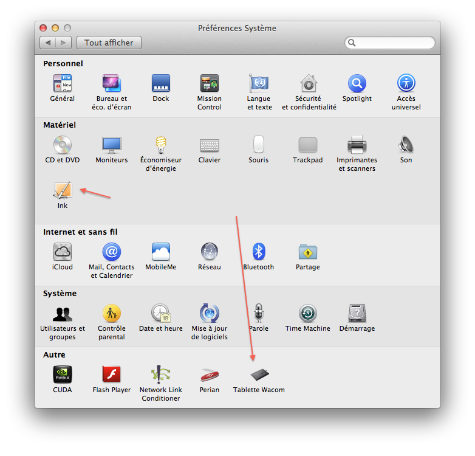Open Contrôle parental preferences

pyautogui.click(x=112, y=314)
